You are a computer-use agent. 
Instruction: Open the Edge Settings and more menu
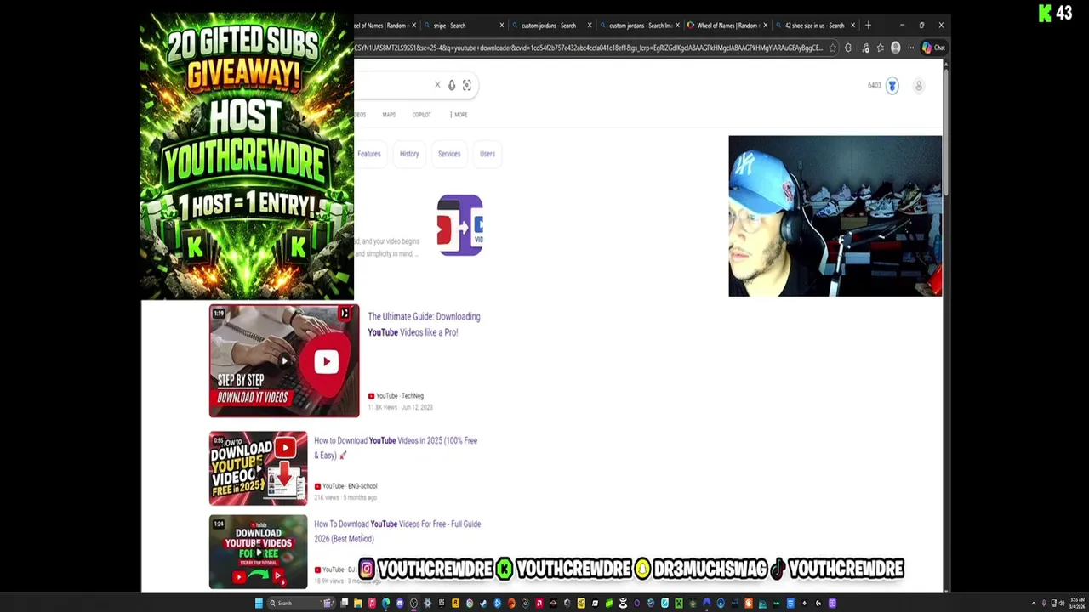pyautogui.click(x=911, y=48)
